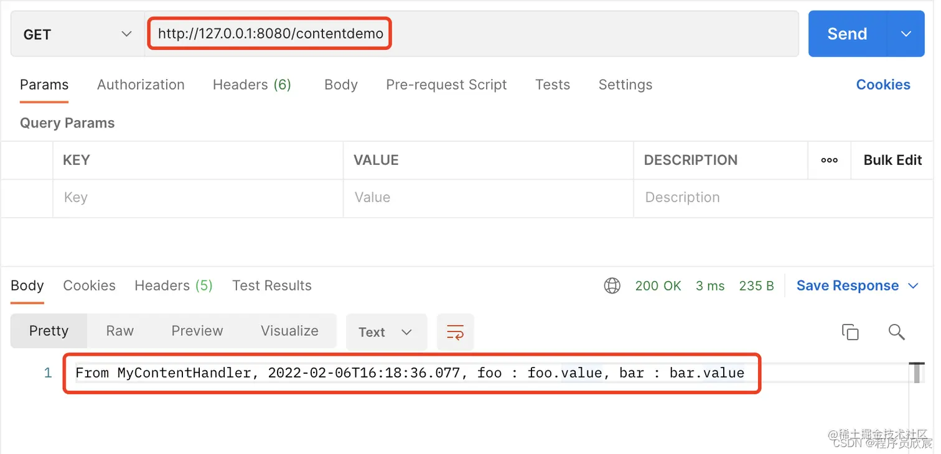Open the Send button arrow menu
The height and width of the screenshot is (454, 941).
point(906,34)
